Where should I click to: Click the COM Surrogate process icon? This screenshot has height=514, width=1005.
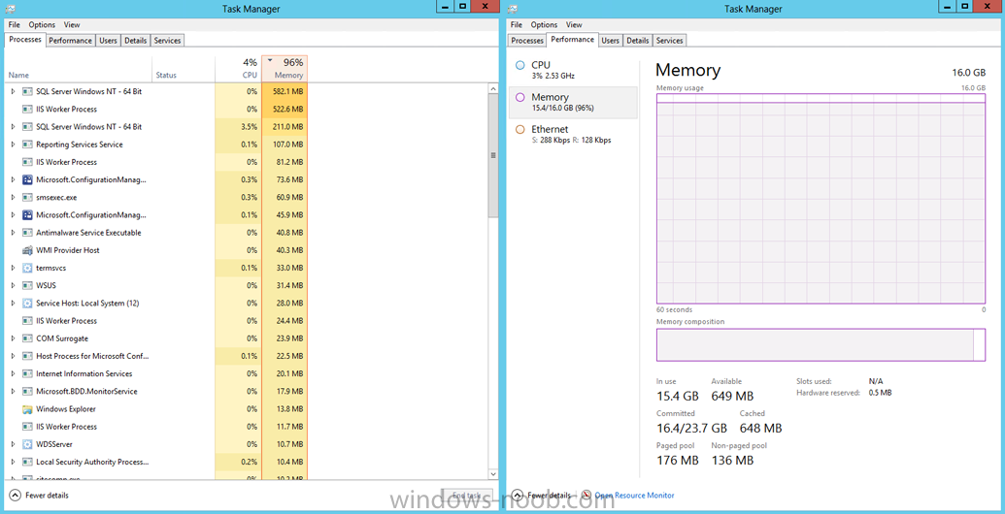[27, 338]
